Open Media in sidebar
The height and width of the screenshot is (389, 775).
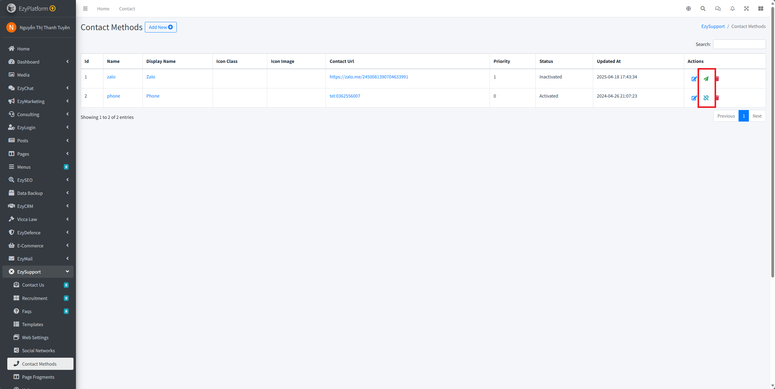tap(38, 75)
